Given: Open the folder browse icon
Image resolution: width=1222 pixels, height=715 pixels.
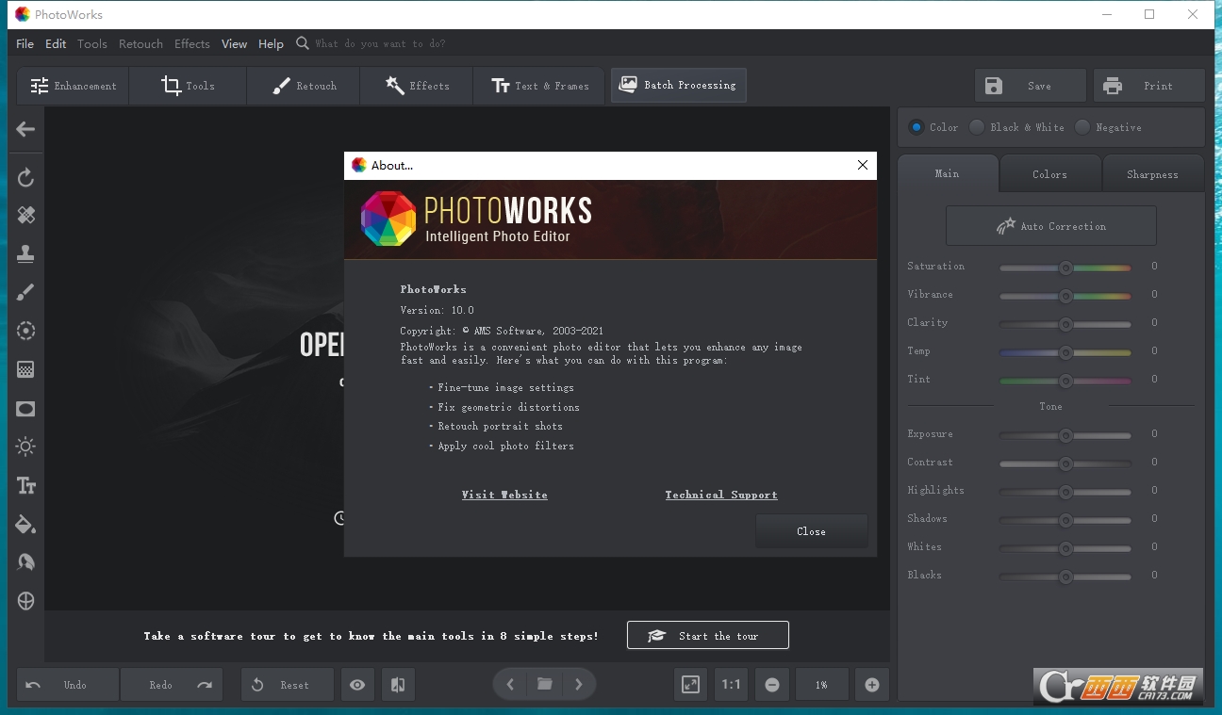Looking at the screenshot, I should (545, 685).
